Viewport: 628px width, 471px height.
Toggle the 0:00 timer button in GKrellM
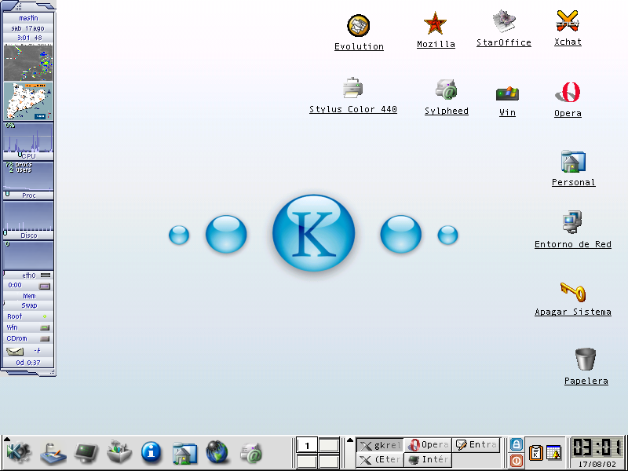click(45, 286)
